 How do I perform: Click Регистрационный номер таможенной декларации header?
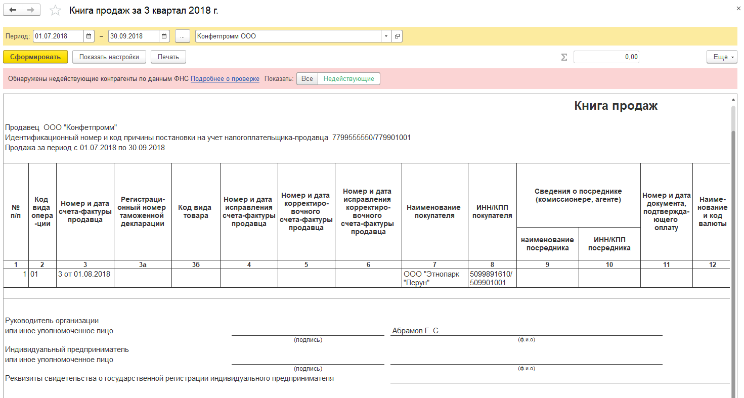pyautogui.click(x=143, y=211)
